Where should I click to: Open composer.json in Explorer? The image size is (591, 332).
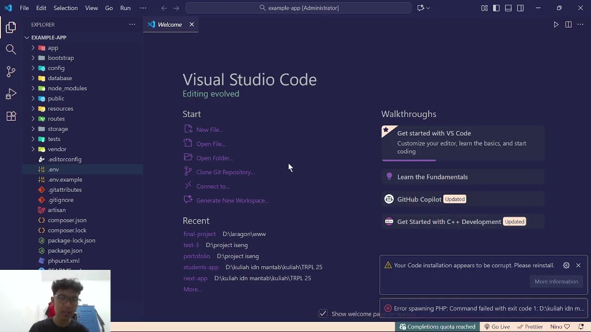pyautogui.click(x=67, y=220)
